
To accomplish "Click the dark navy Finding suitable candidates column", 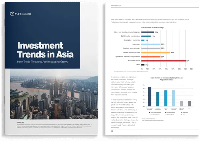I will pos(150,96).
